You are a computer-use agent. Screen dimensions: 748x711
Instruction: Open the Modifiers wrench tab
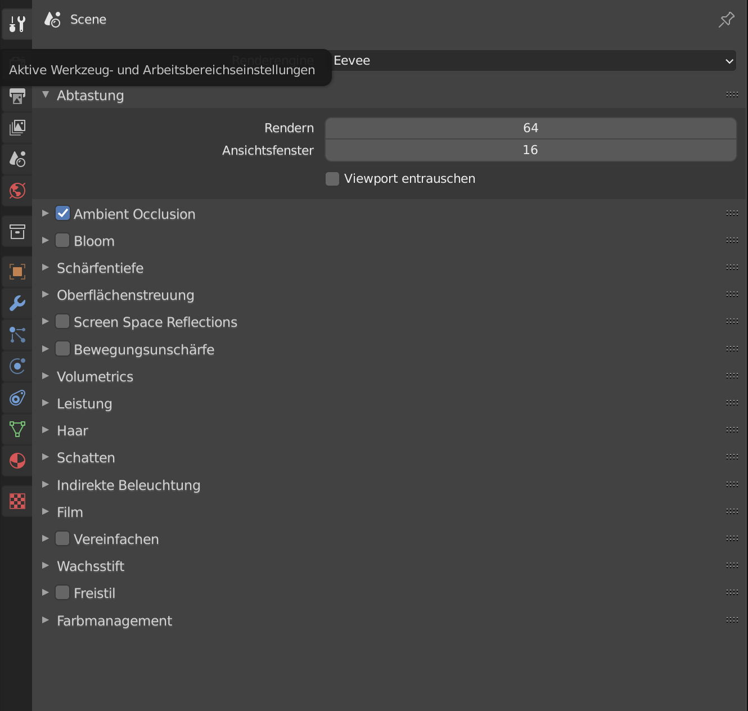[x=17, y=303]
